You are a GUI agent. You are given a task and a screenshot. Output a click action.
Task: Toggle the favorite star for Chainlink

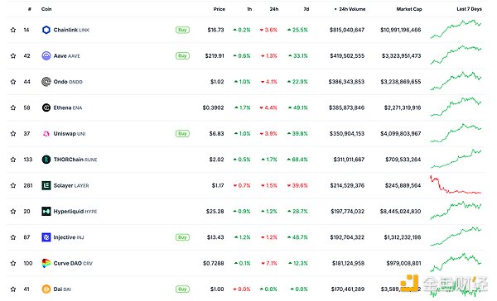tap(13, 30)
